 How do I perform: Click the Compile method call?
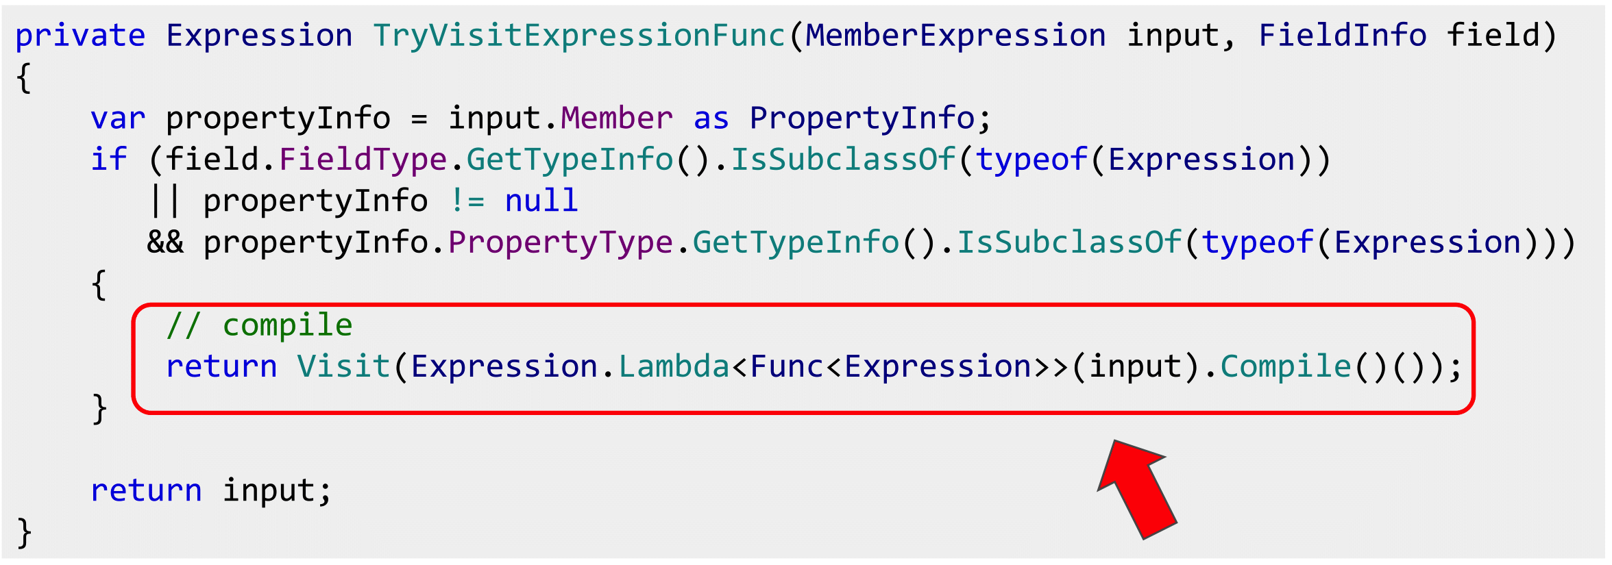pos(1286,366)
